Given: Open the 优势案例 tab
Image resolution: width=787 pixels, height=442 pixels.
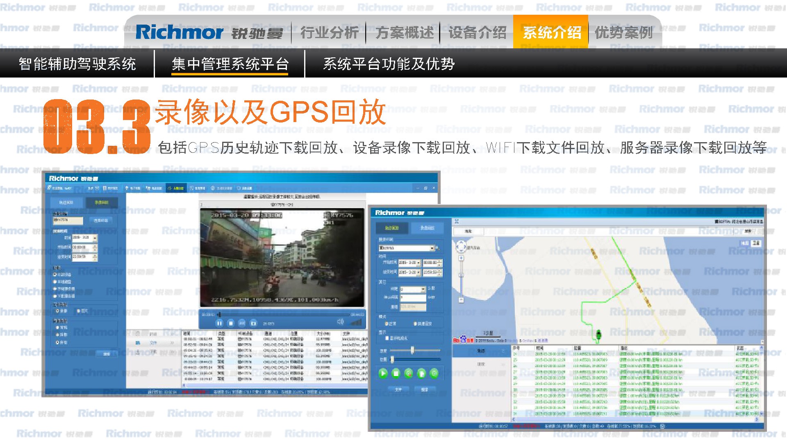Looking at the screenshot, I should pyautogui.click(x=623, y=32).
